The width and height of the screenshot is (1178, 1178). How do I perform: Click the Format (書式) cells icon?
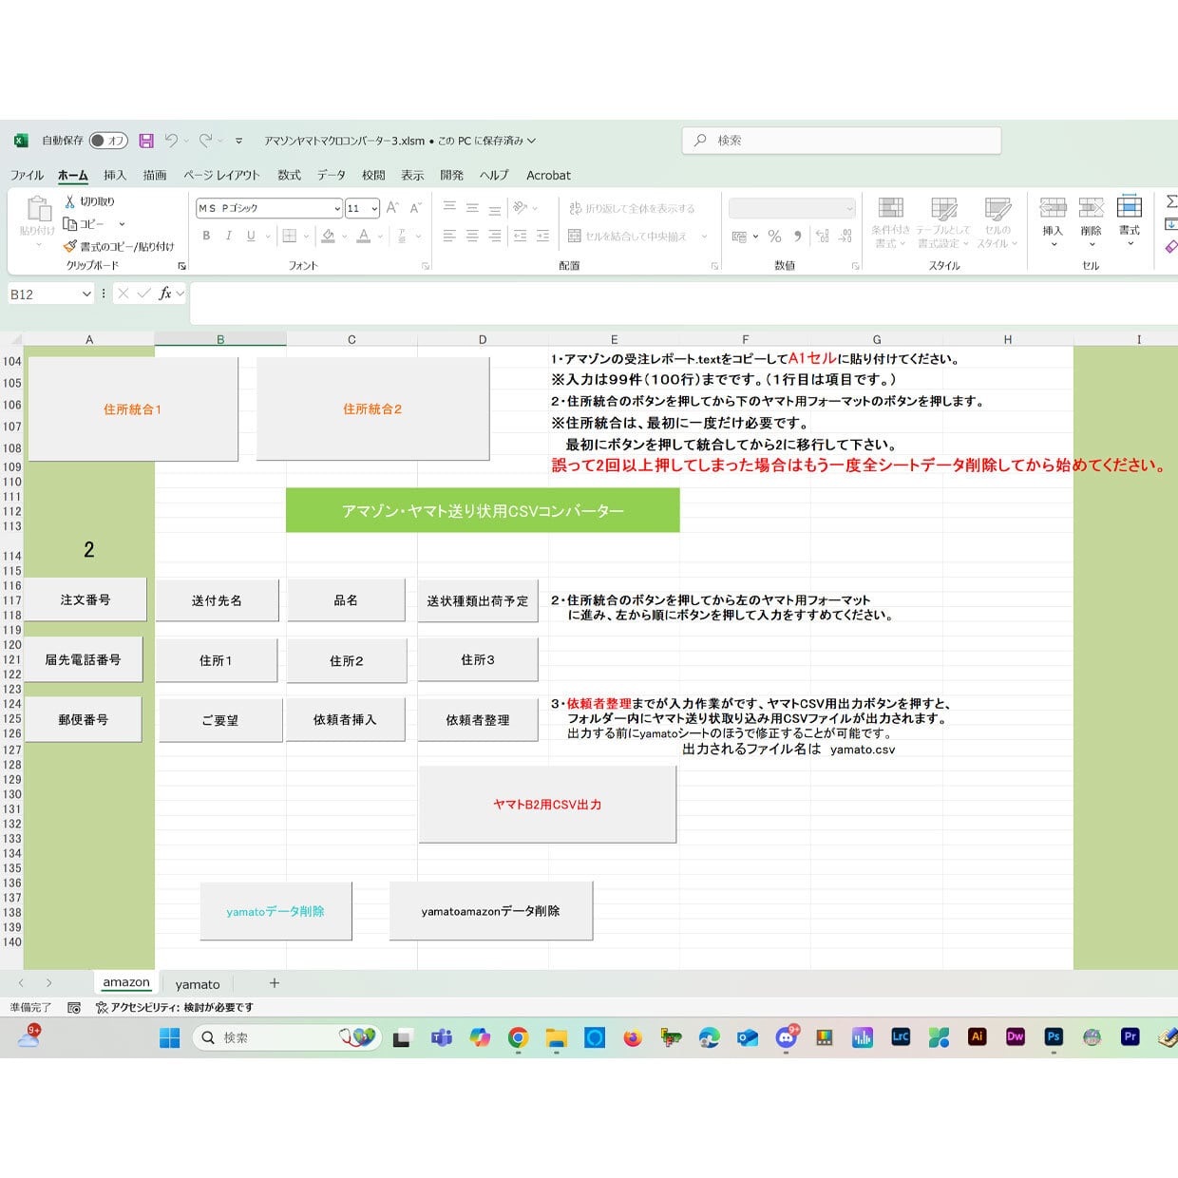click(x=1129, y=206)
